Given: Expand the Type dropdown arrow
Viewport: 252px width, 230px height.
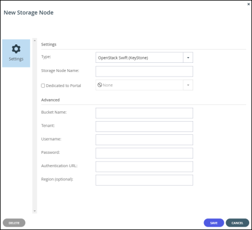Looking at the screenshot, I should [x=188, y=58].
